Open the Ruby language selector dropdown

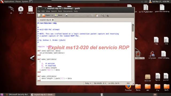pos(88,83)
